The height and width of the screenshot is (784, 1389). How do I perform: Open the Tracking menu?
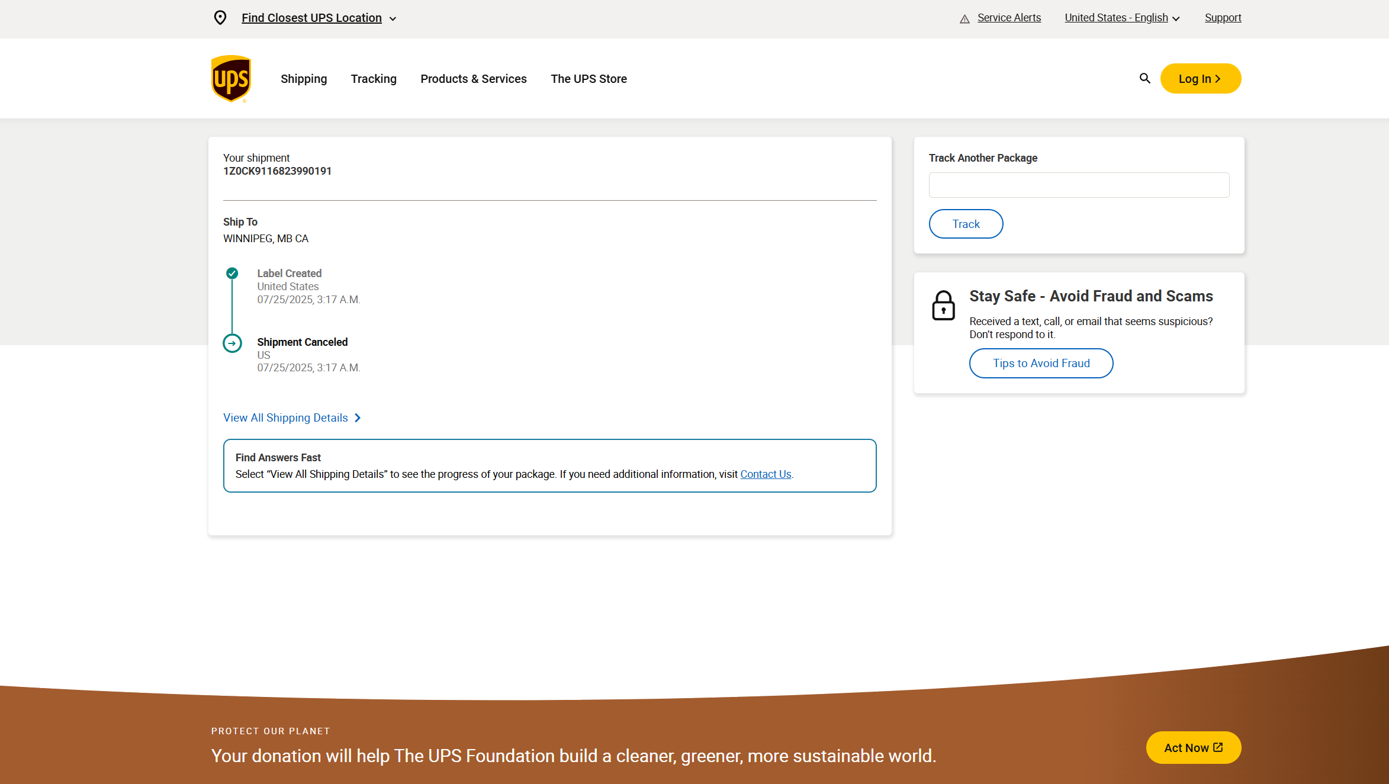point(374,79)
